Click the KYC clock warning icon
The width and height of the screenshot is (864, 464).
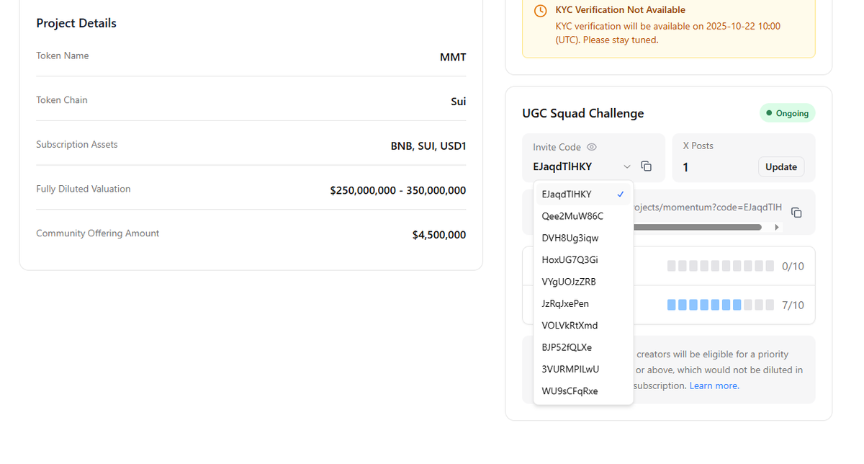(x=541, y=11)
